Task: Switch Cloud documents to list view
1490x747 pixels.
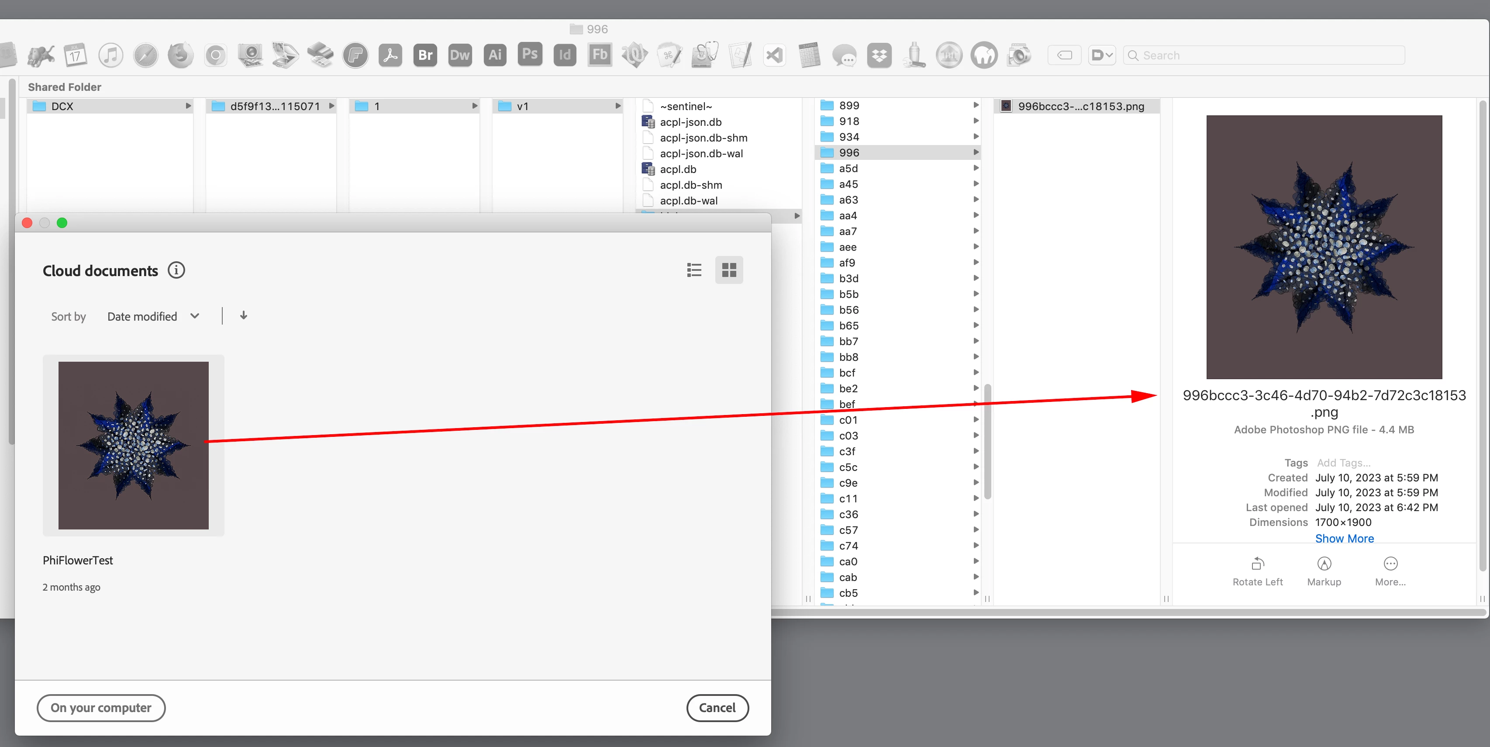Action: [694, 270]
